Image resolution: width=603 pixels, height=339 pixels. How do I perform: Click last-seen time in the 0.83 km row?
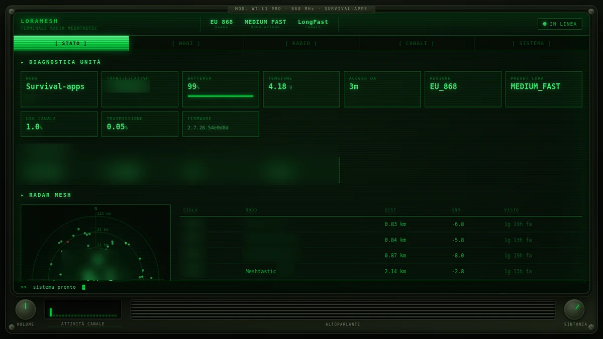coord(518,224)
